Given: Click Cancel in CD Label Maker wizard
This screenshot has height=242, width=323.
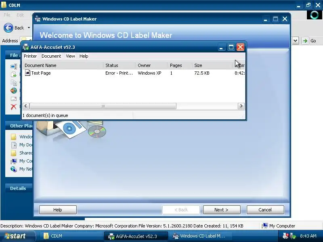Looking at the screenshot, I should tap(265, 210).
